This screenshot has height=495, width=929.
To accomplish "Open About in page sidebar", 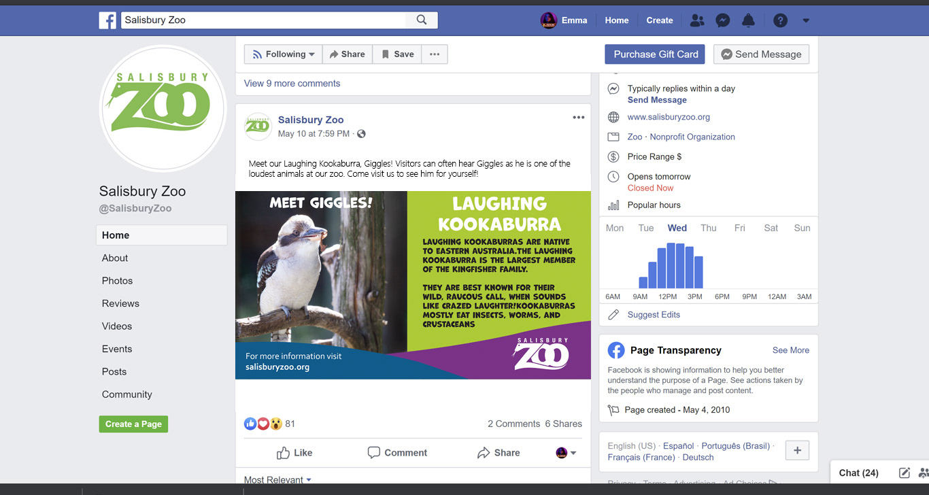I will pyautogui.click(x=115, y=258).
